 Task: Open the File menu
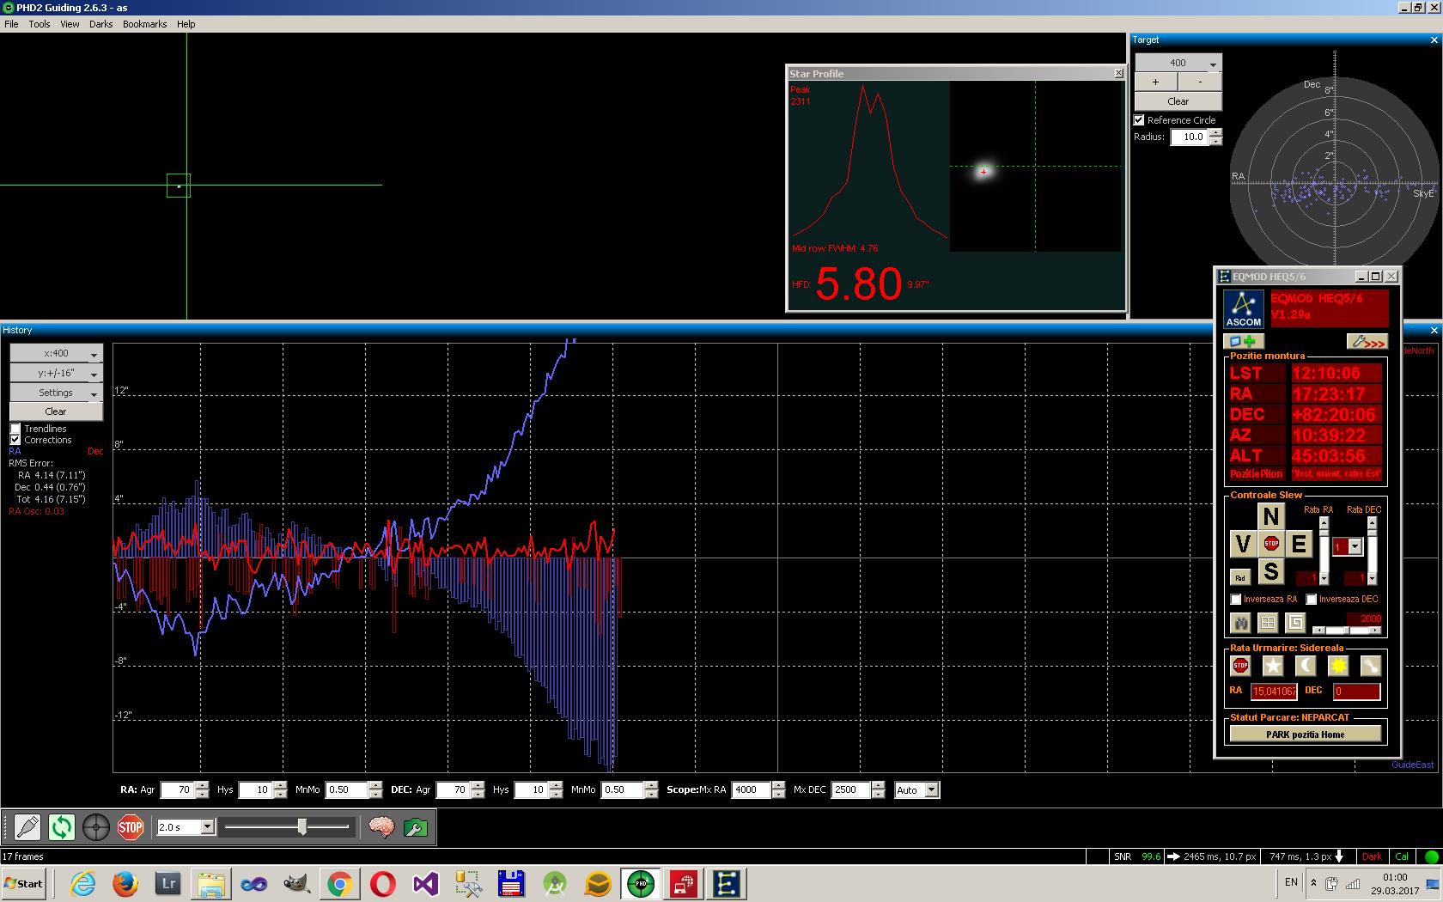pyautogui.click(x=11, y=24)
